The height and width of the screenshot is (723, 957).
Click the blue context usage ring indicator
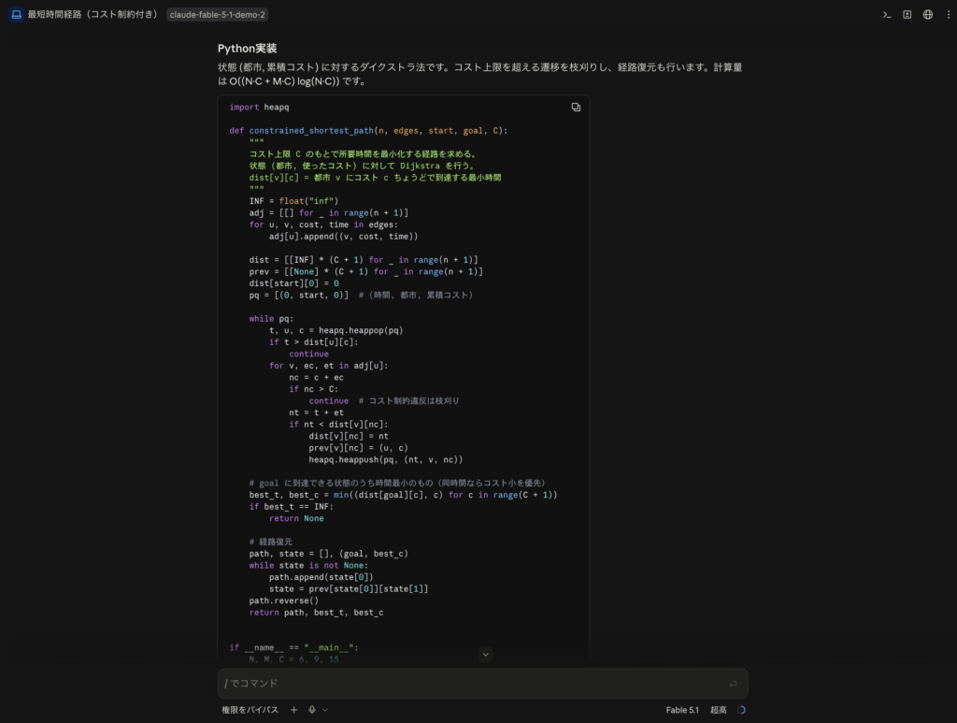point(741,710)
